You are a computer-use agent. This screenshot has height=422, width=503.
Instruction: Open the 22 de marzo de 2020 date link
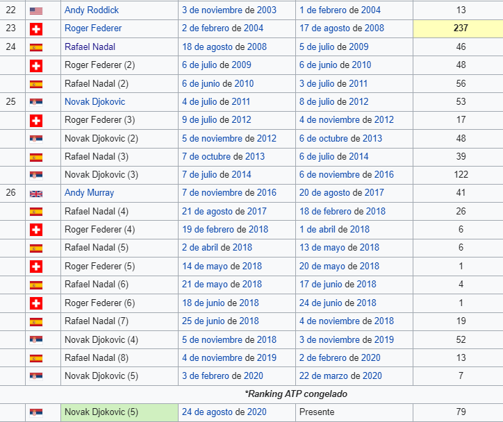(x=340, y=376)
